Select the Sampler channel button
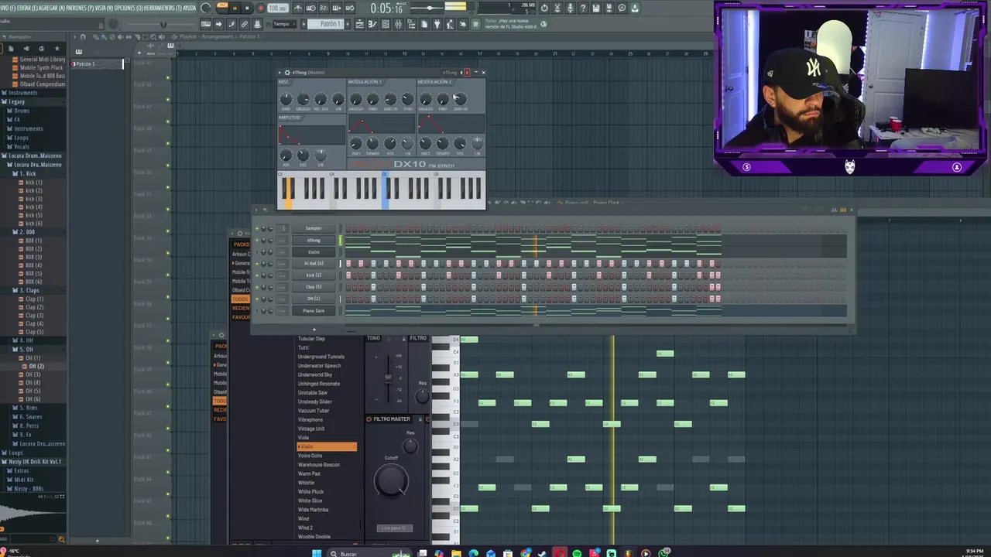 (x=314, y=228)
